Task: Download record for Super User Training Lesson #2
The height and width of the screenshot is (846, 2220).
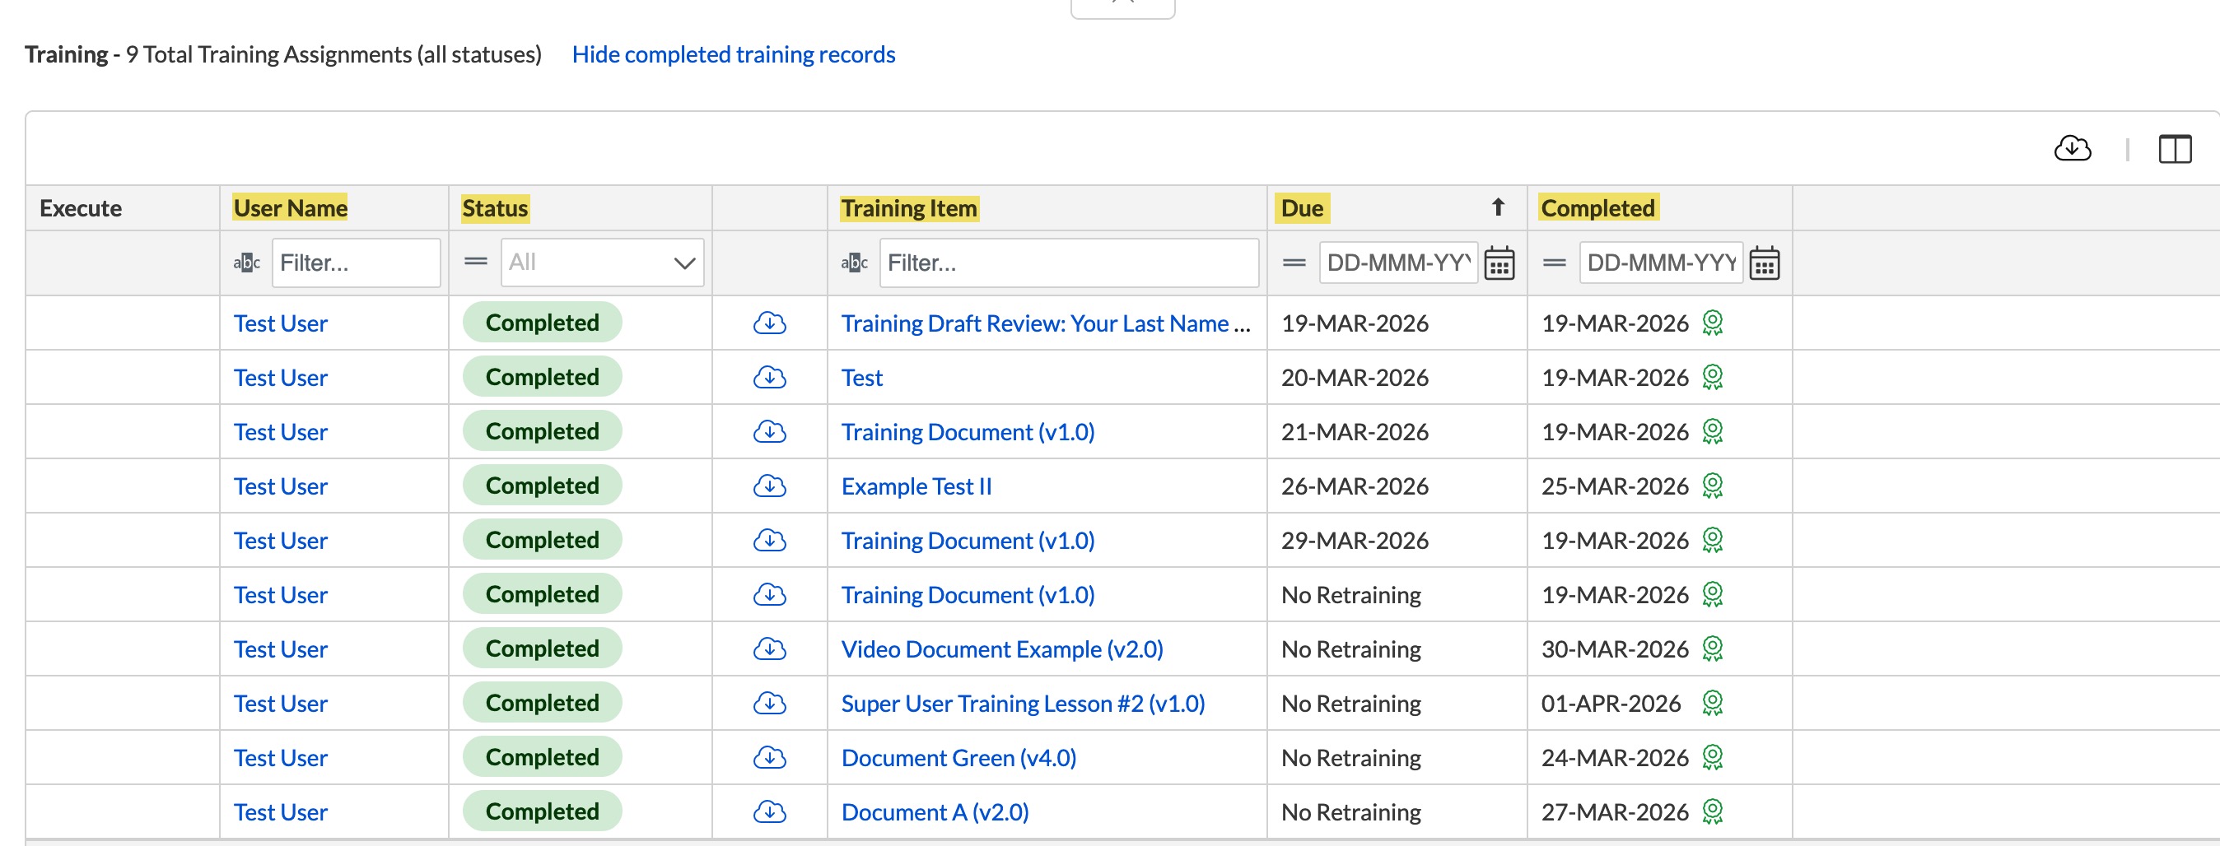Action: click(x=769, y=703)
